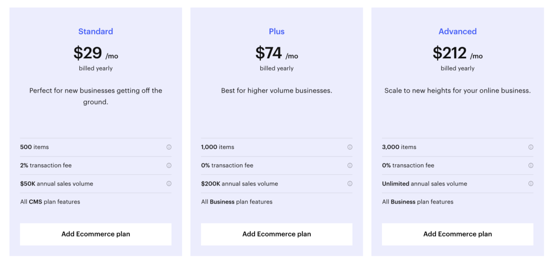Open info icon next to $50K annual sales volume
Viewport: 554px width, 263px height.
169,184
